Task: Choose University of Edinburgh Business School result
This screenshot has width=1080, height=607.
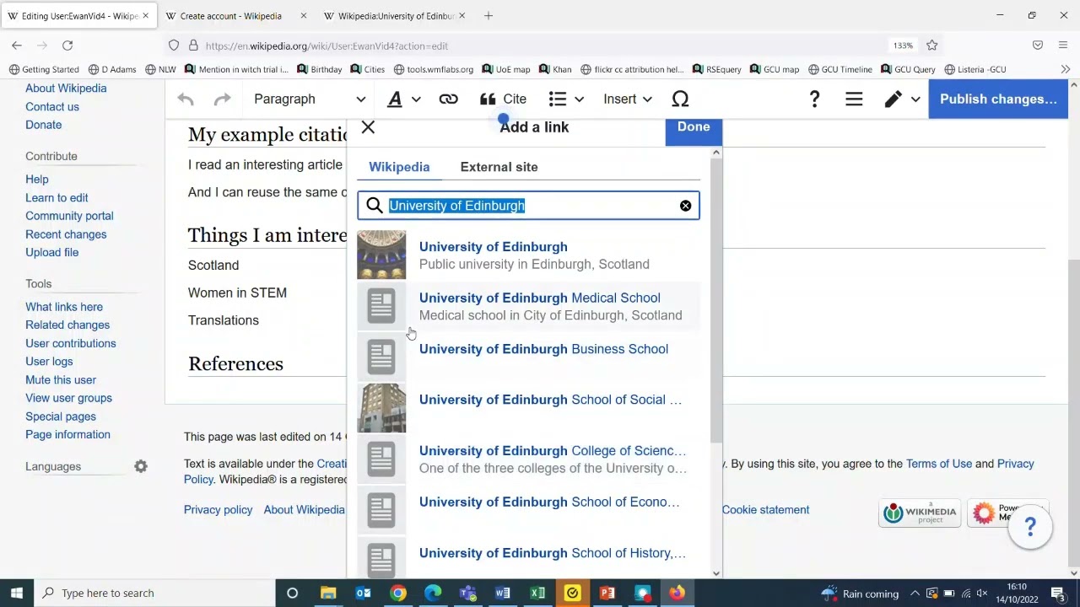Action: [x=528, y=357]
